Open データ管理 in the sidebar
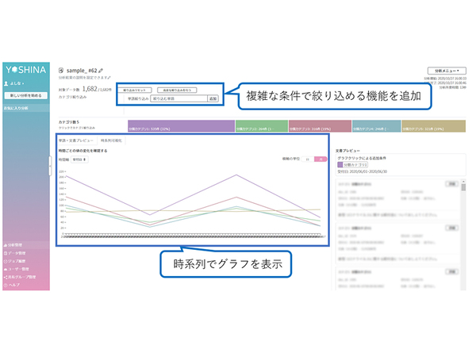476x357 pixels. point(15,253)
